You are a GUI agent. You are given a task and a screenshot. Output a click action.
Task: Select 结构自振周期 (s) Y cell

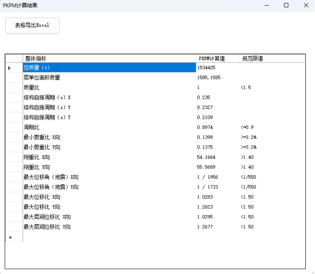tap(110, 107)
